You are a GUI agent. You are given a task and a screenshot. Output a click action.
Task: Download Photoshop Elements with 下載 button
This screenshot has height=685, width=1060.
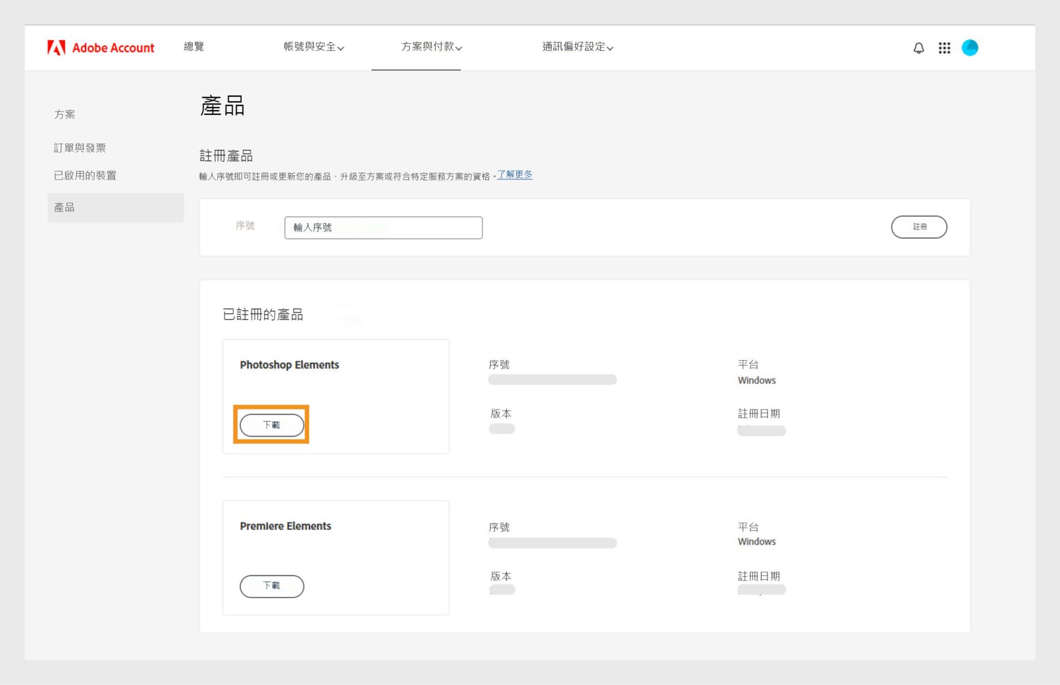[272, 425]
